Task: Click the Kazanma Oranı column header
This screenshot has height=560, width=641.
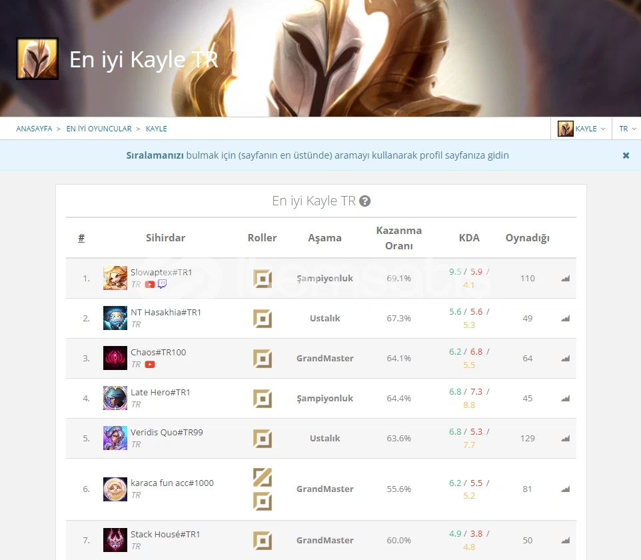Action: coord(399,238)
